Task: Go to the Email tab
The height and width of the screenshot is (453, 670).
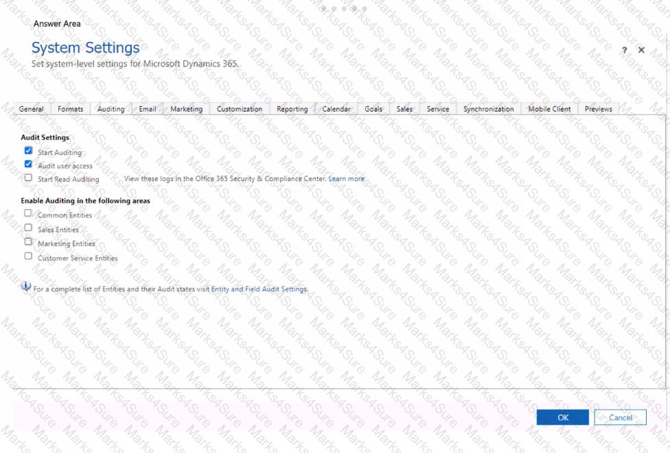Action: pyautogui.click(x=148, y=109)
